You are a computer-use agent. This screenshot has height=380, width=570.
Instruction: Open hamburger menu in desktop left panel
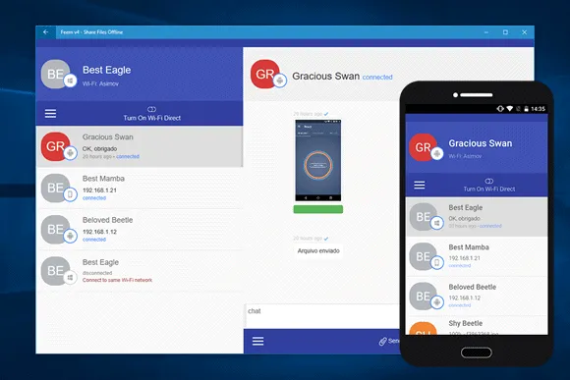tap(50, 114)
